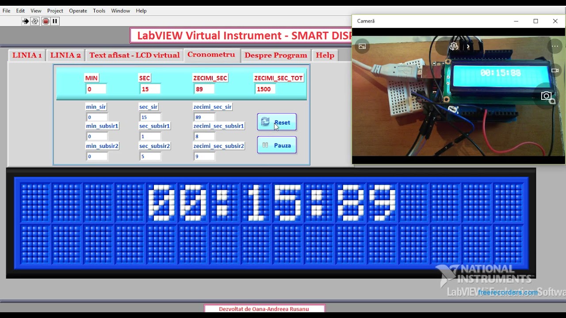Click the red MIN label

click(92, 78)
